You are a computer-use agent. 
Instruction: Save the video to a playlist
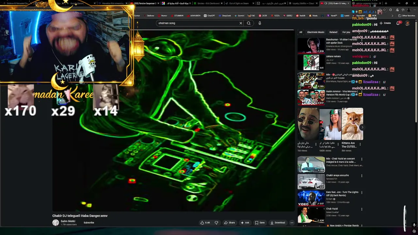coord(260,223)
